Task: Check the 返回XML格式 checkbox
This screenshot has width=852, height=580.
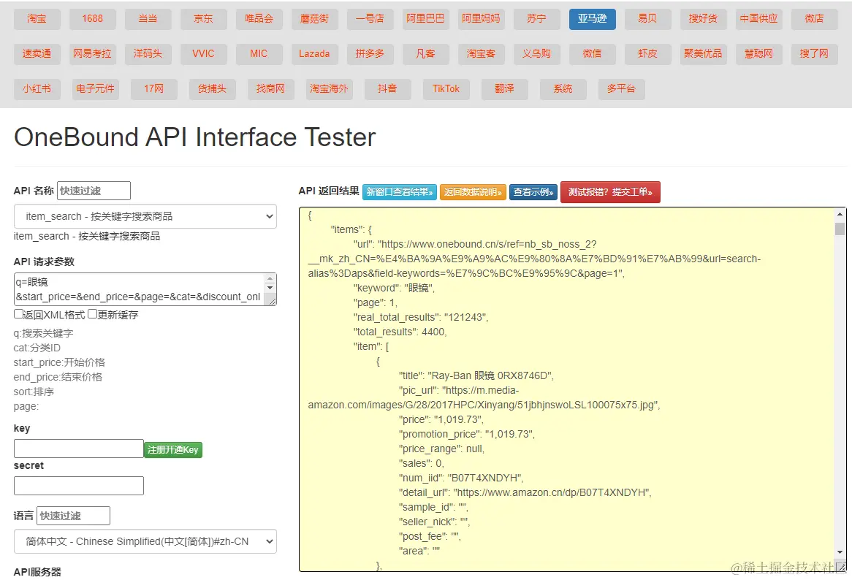Action: (19, 314)
